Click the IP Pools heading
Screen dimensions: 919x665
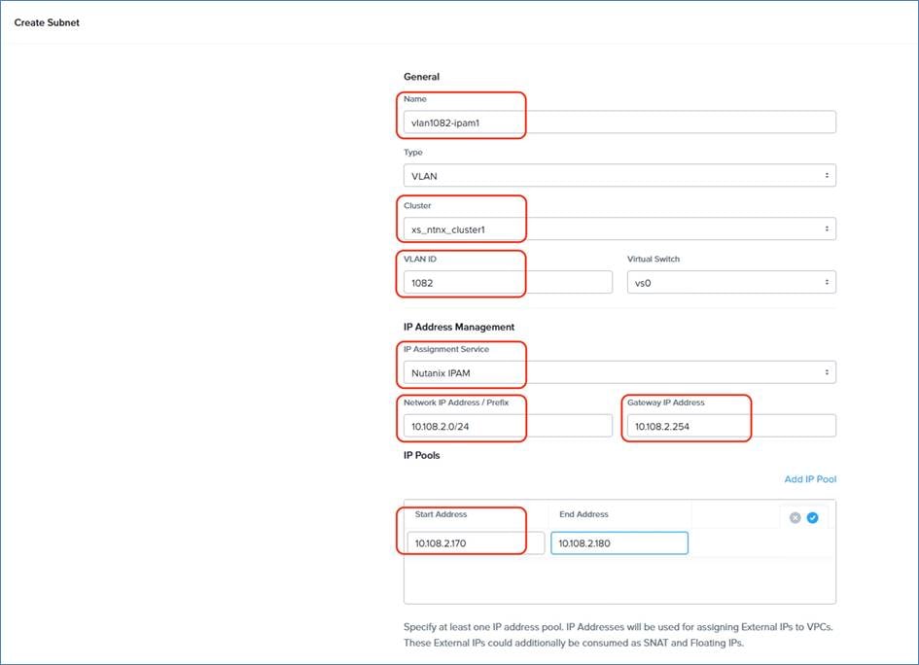coord(421,455)
